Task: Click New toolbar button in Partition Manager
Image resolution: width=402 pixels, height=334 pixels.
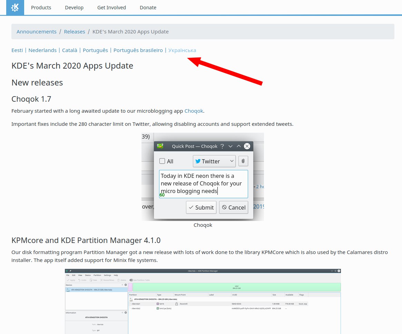Action: click(94, 280)
